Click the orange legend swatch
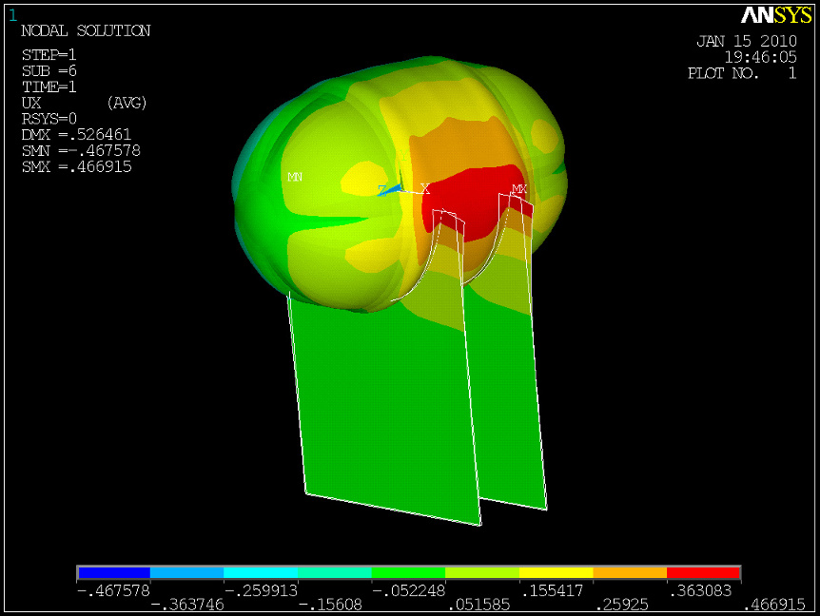The width and height of the screenshot is (820, 616). tap(630, 572)
